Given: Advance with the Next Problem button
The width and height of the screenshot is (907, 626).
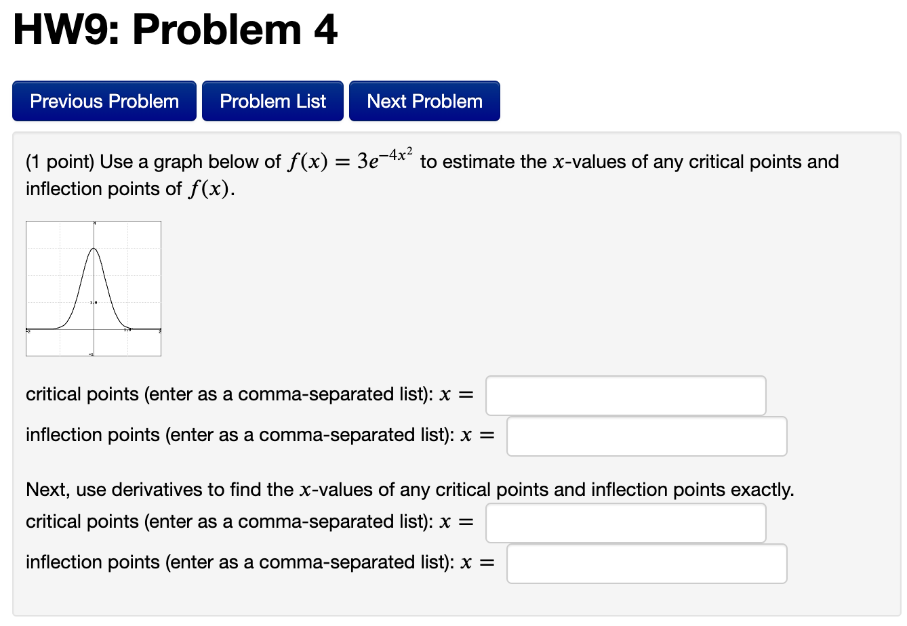Looking at the screenshot, I should (424, 100).
